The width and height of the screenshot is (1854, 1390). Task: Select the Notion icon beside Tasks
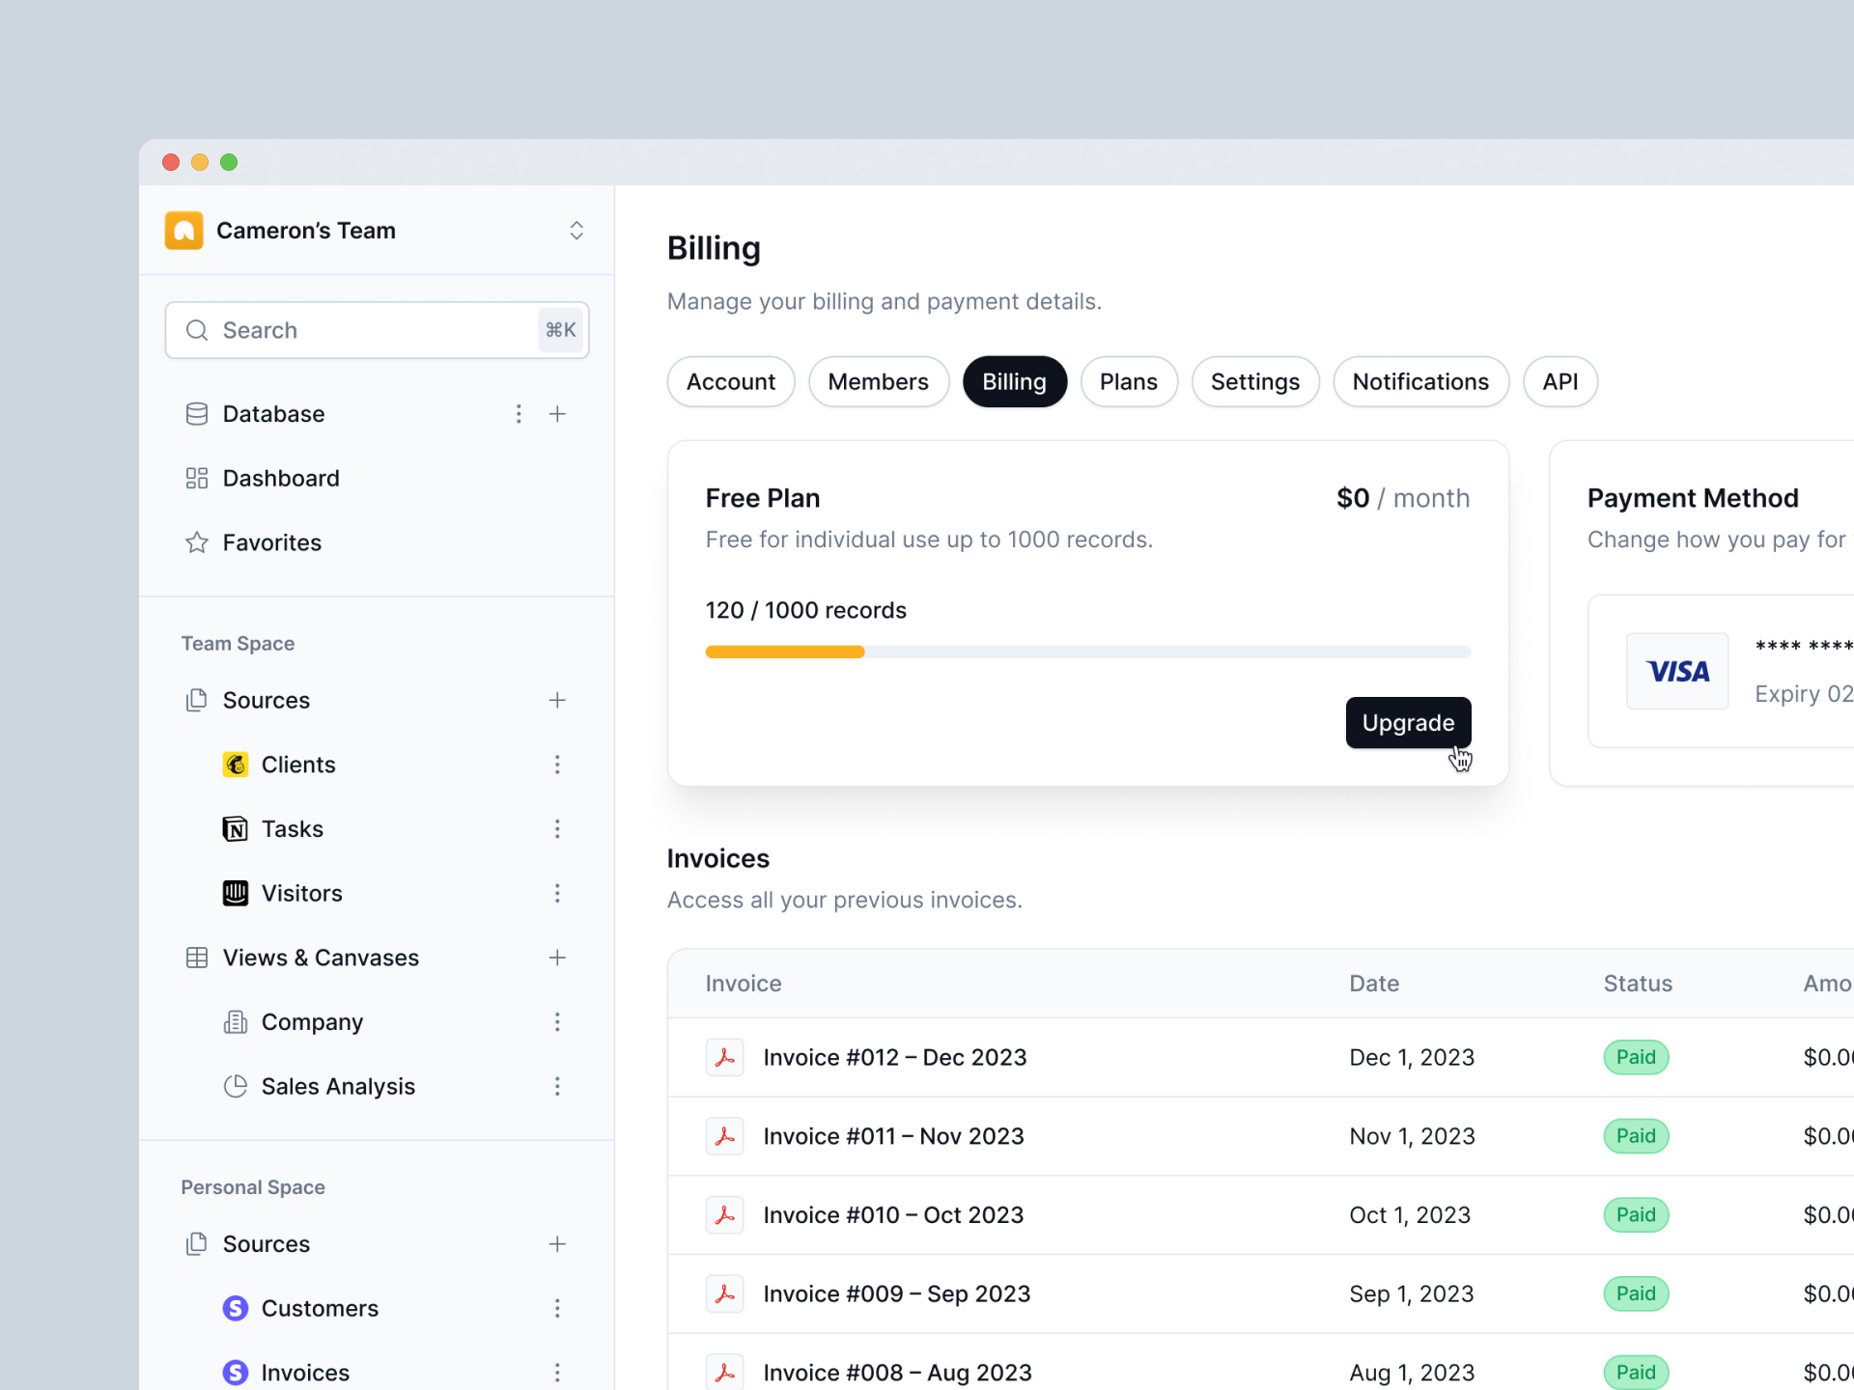click(x=236, y=828)
